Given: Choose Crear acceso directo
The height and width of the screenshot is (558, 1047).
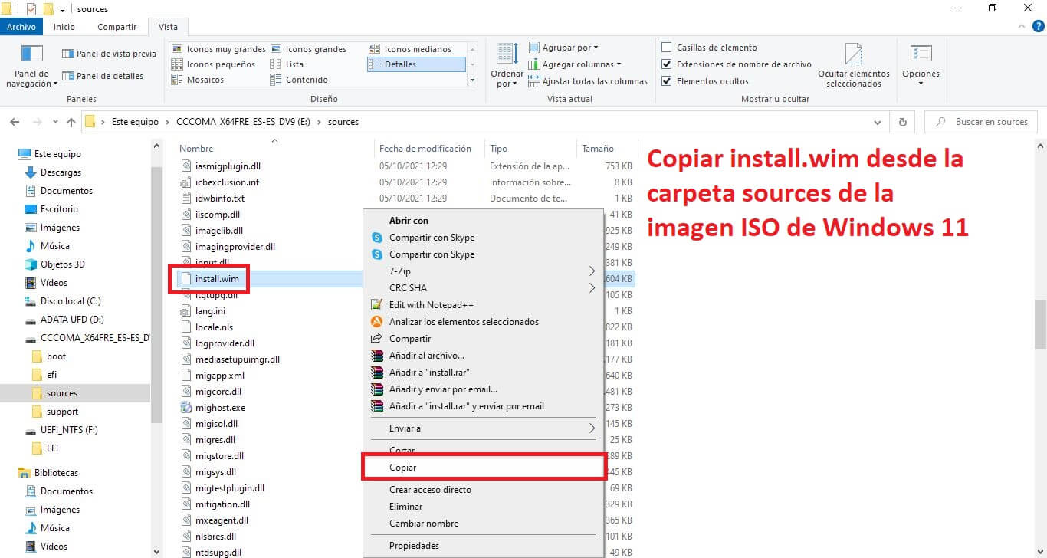Looking at the screenshot, I should 484,490.
